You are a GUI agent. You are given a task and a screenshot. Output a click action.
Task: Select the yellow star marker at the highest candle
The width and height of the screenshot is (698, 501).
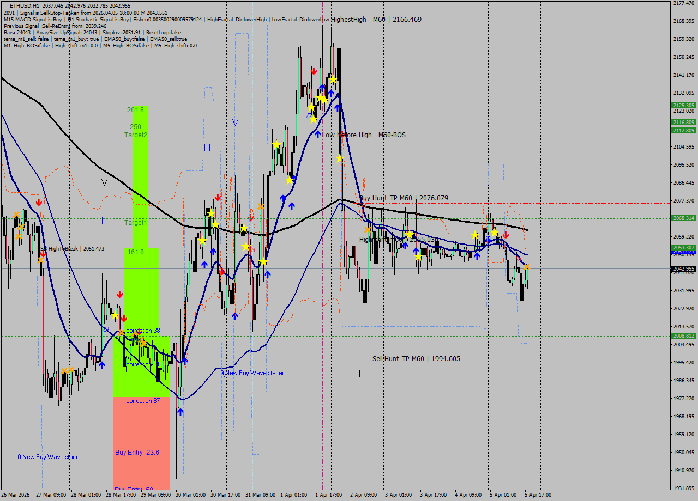(x=332, y=78)
